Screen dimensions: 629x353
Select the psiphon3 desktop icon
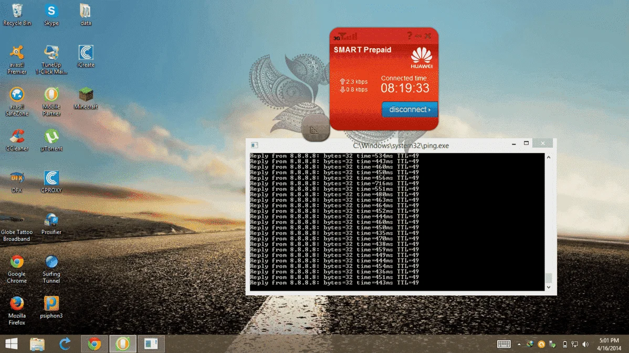[51, 307]
